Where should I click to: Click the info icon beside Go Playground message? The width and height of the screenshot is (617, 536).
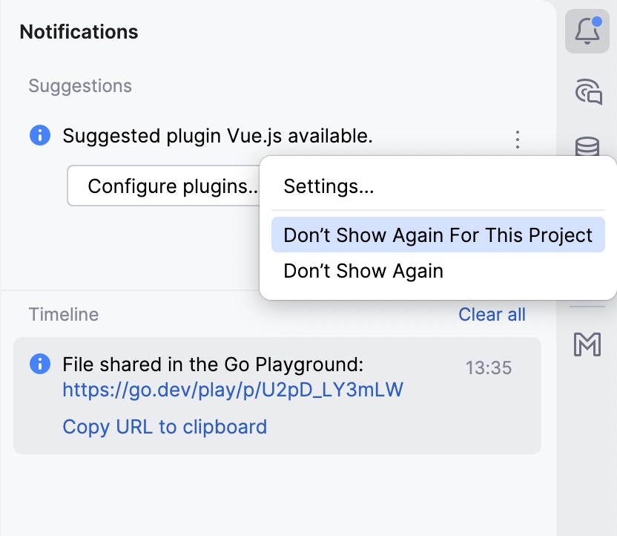click(39, 364)
